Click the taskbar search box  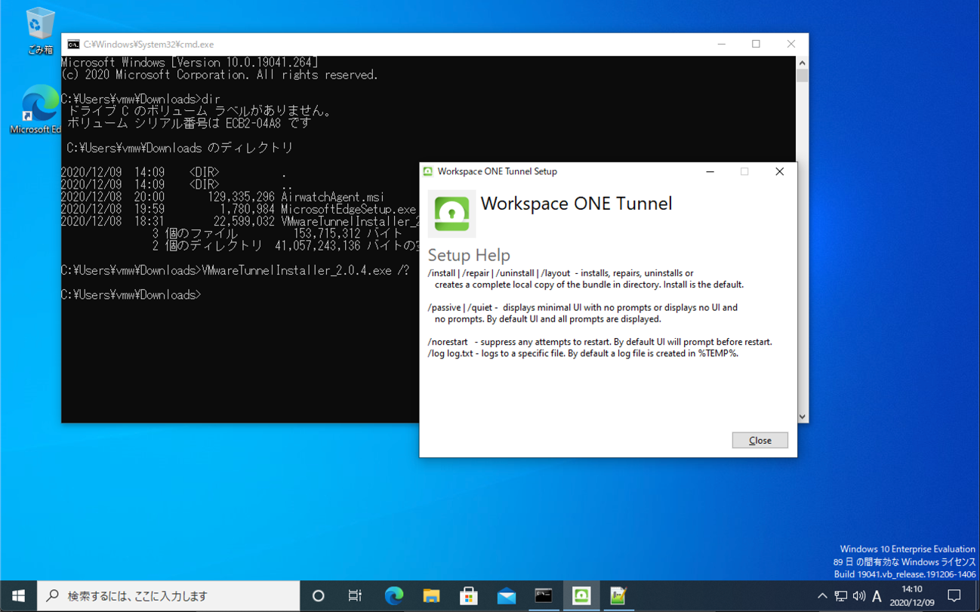pos(168,595)
